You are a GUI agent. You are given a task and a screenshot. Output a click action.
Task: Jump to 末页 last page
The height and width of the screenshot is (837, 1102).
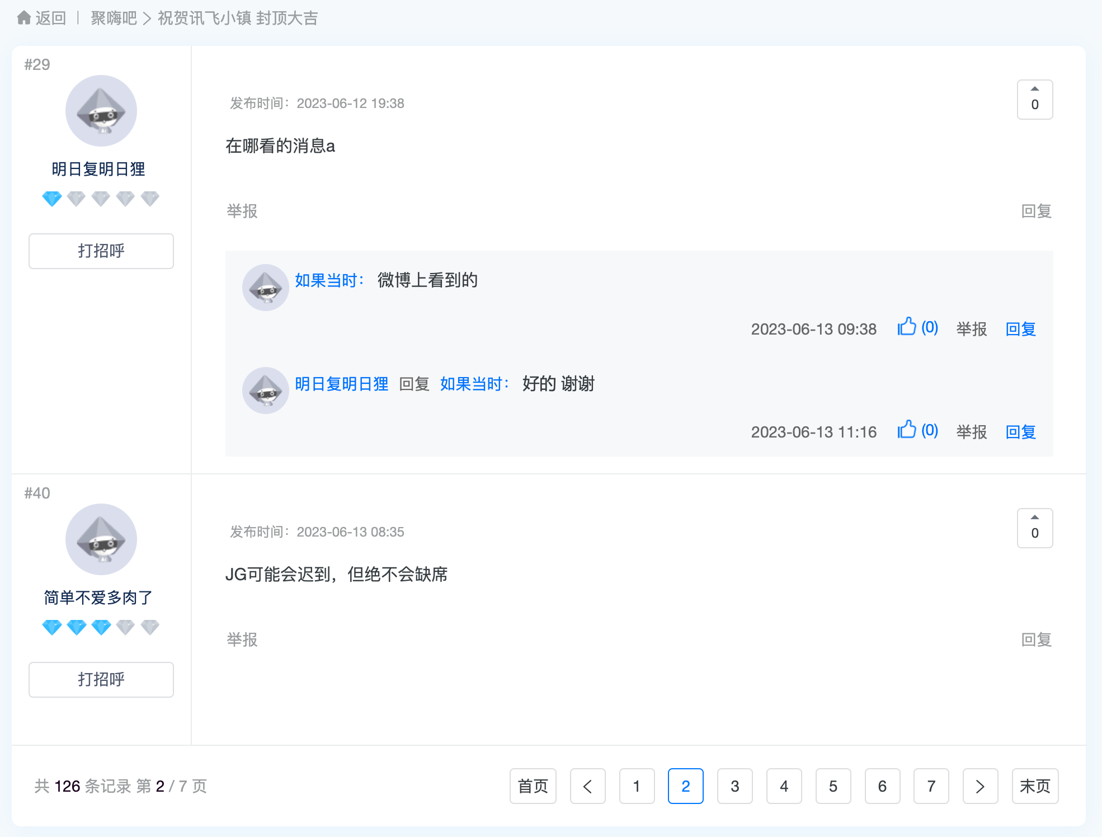coord(1034,786)
